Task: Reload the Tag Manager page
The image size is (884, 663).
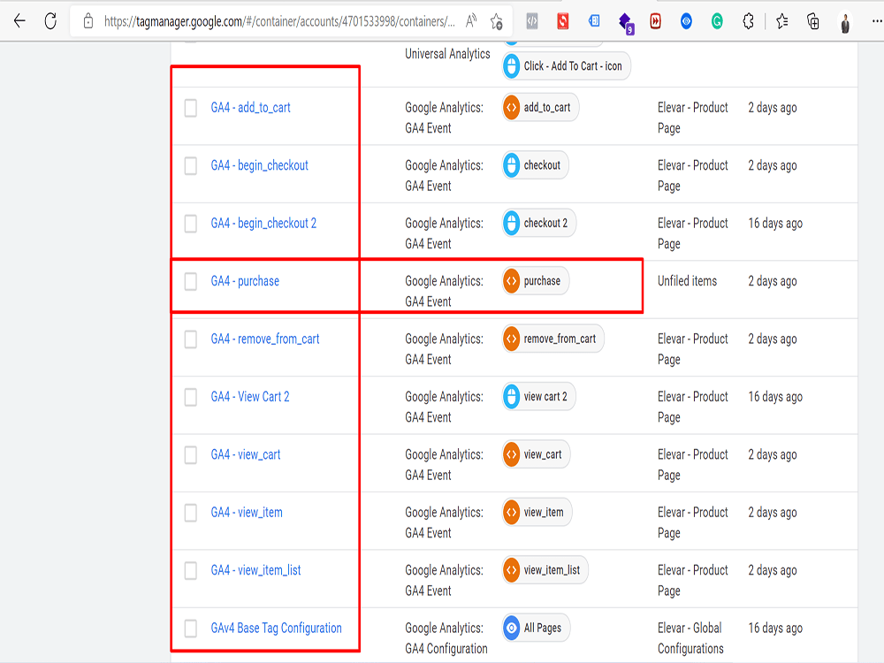Action: tap(50, 21)
